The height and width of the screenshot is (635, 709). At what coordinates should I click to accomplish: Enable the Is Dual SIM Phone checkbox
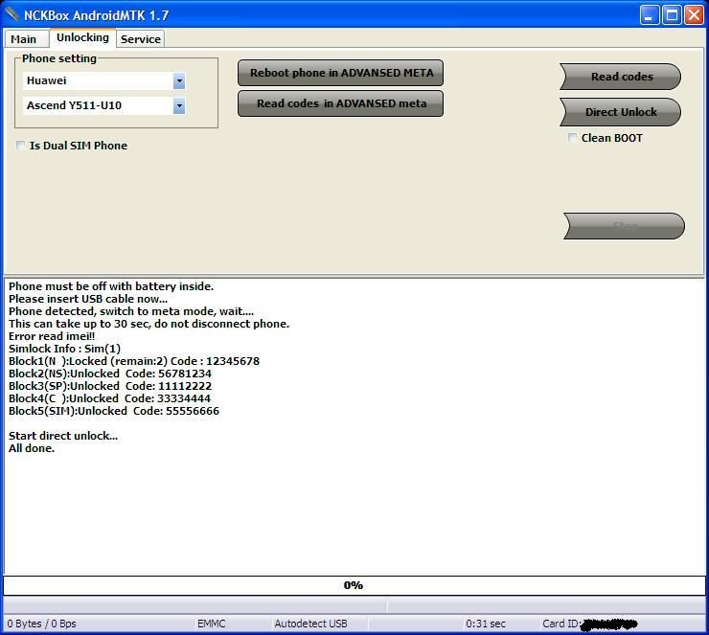point(21,146)
